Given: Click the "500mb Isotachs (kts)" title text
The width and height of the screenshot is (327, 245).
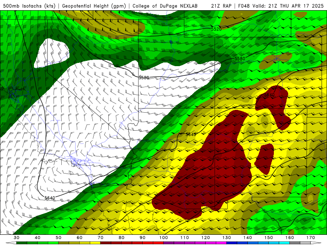Looking at the screenshot, I should 29,6.
